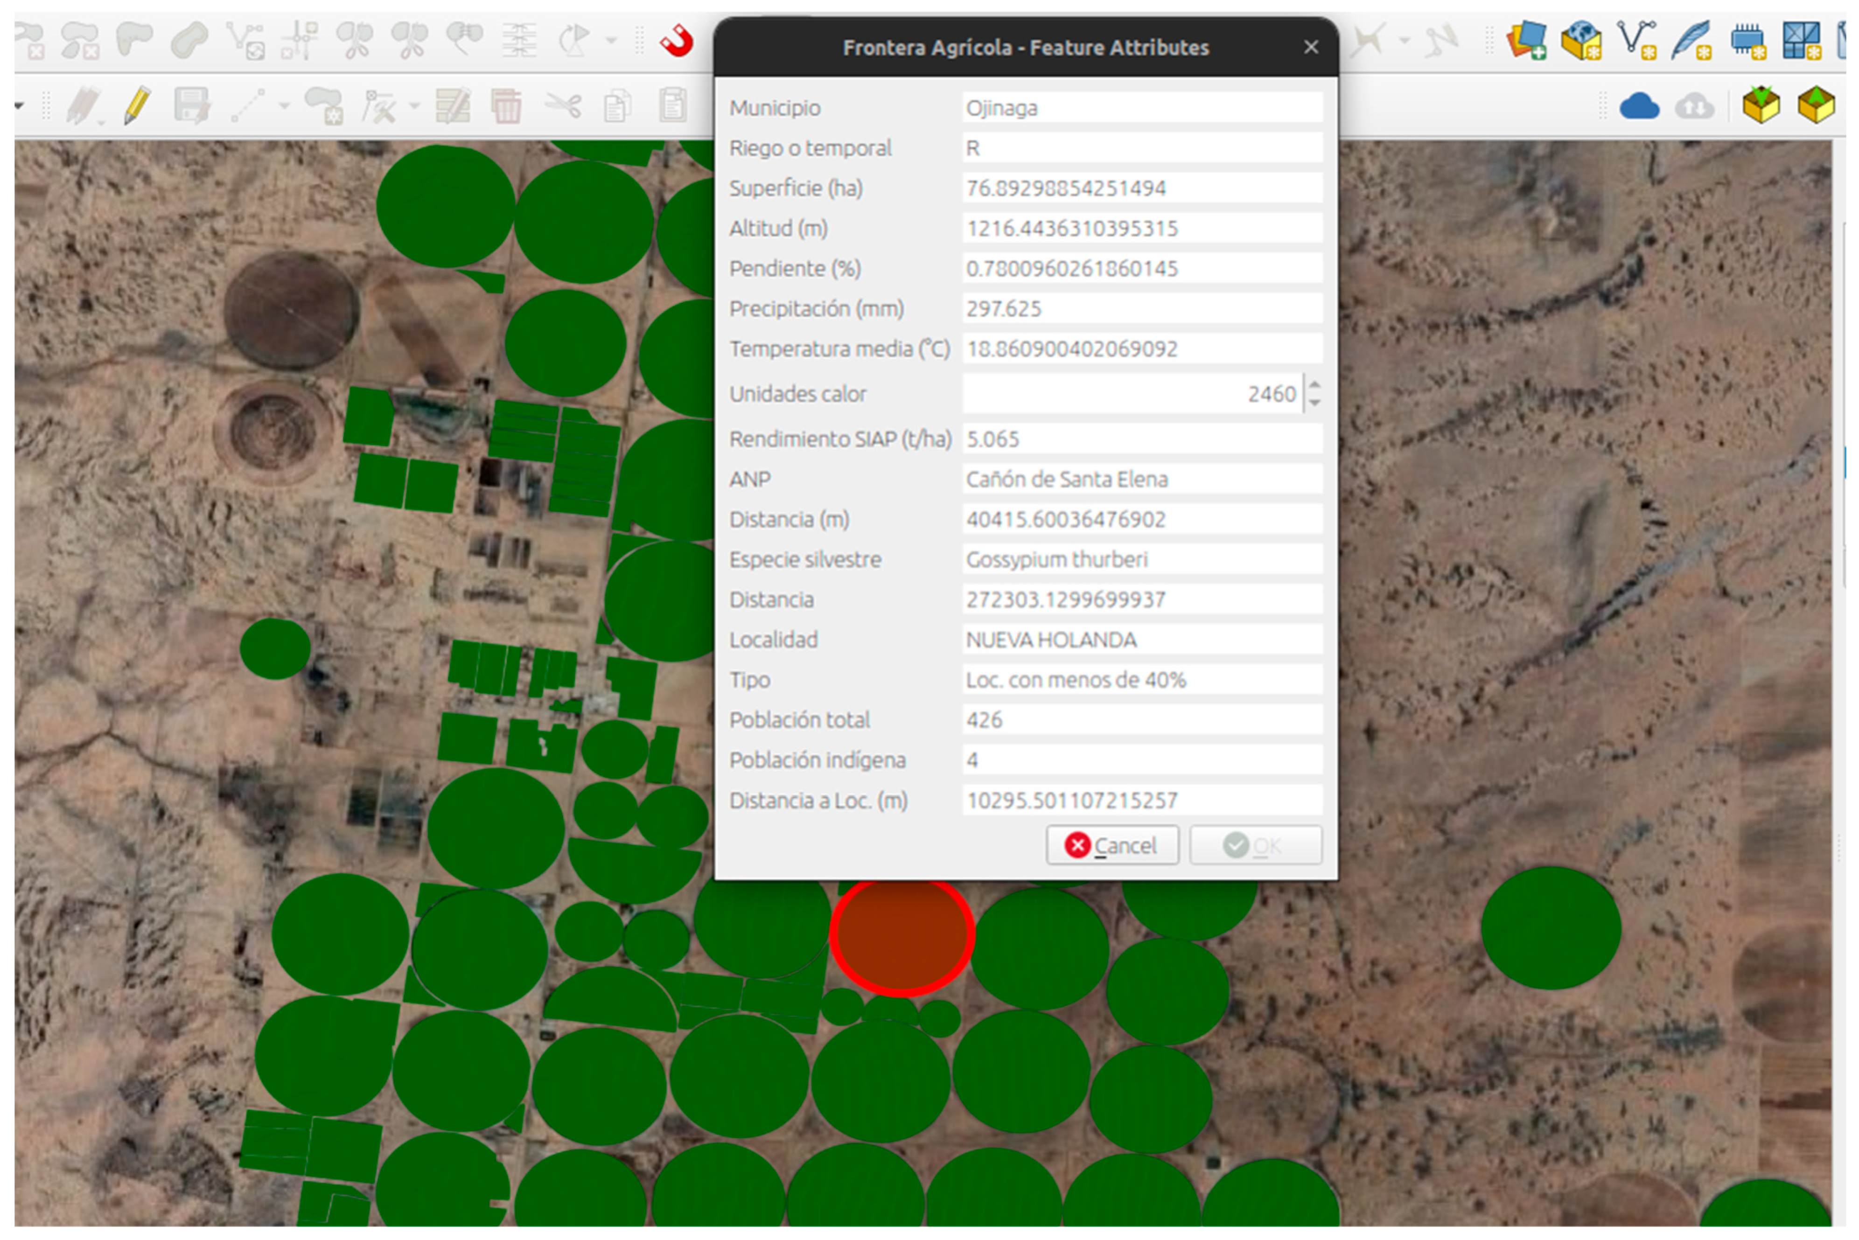
Task: Expand the rotate feature tool dropdown arrow
Action: (x=611, y=40)
